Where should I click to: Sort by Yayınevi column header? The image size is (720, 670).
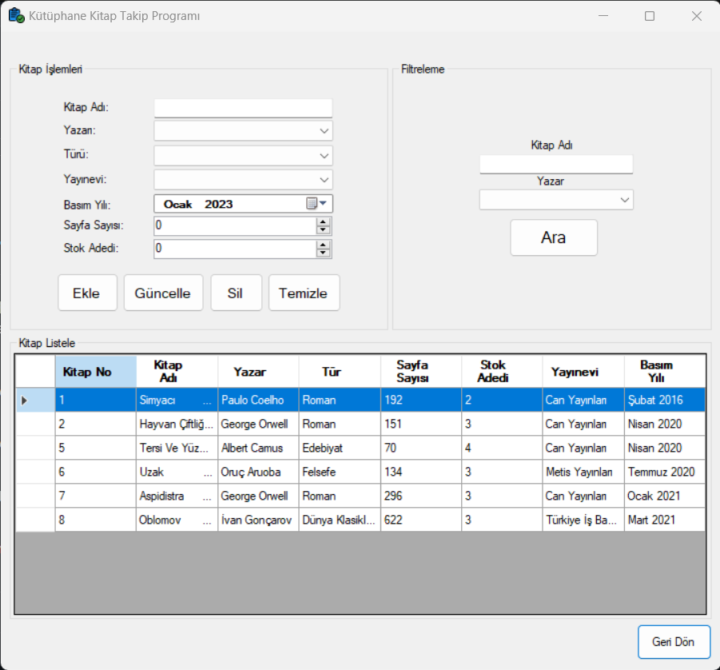(583, 371)
